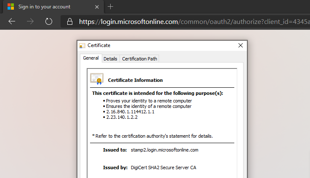Switch to the Details tab
The width and height of the screenshot is (310, 178).
click(110, 59)
